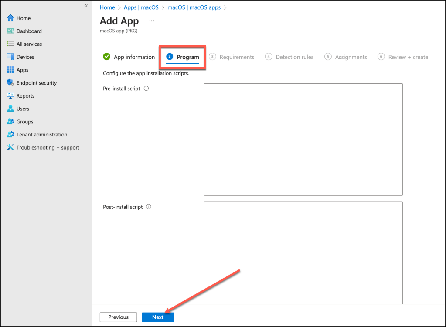Click the Tenant administration icon
Viewport: 446px width, 327px height.
(10, 134)
